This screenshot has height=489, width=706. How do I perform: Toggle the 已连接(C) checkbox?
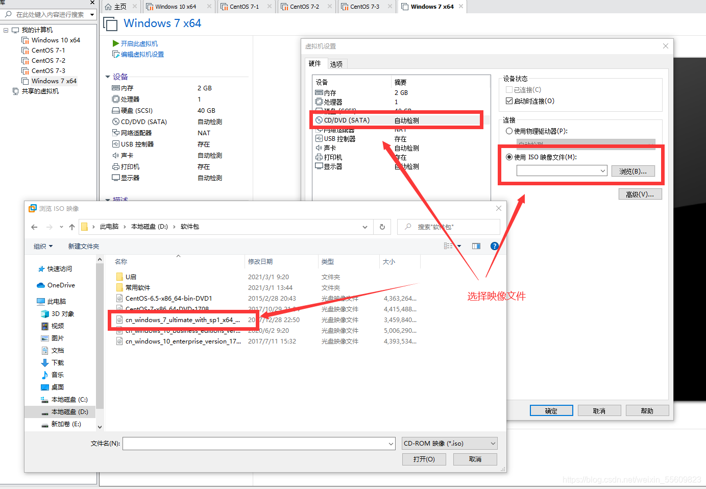point(509,90)
